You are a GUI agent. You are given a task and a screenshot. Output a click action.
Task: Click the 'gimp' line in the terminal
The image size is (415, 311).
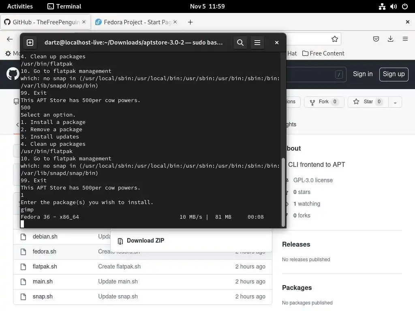(27, 210)
